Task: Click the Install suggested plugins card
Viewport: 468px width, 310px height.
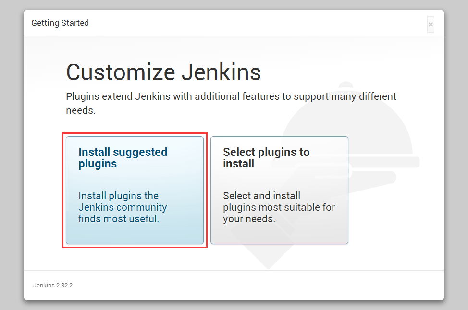Action: [x=135, y=190]
